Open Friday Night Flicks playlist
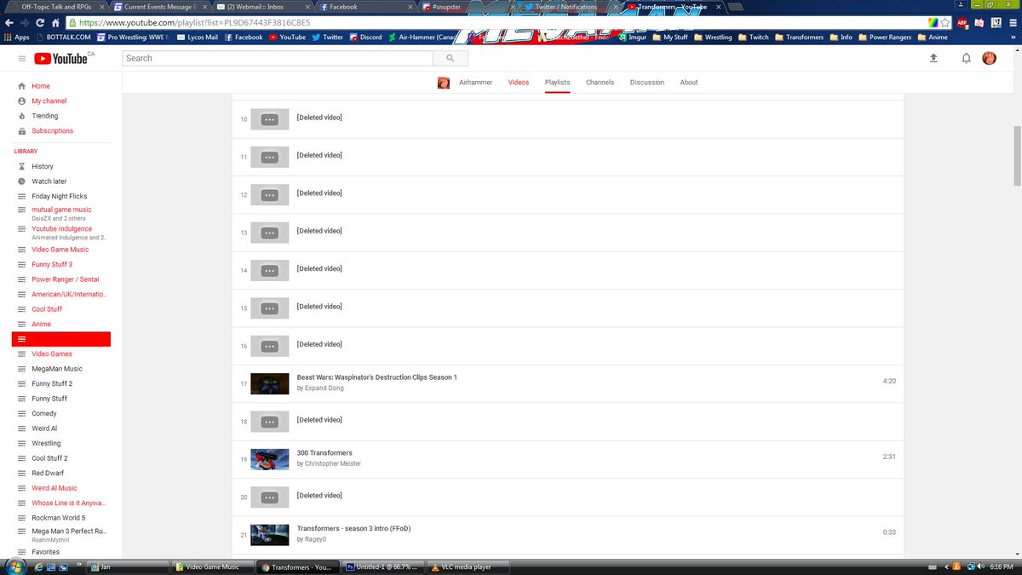 [61, 196]
